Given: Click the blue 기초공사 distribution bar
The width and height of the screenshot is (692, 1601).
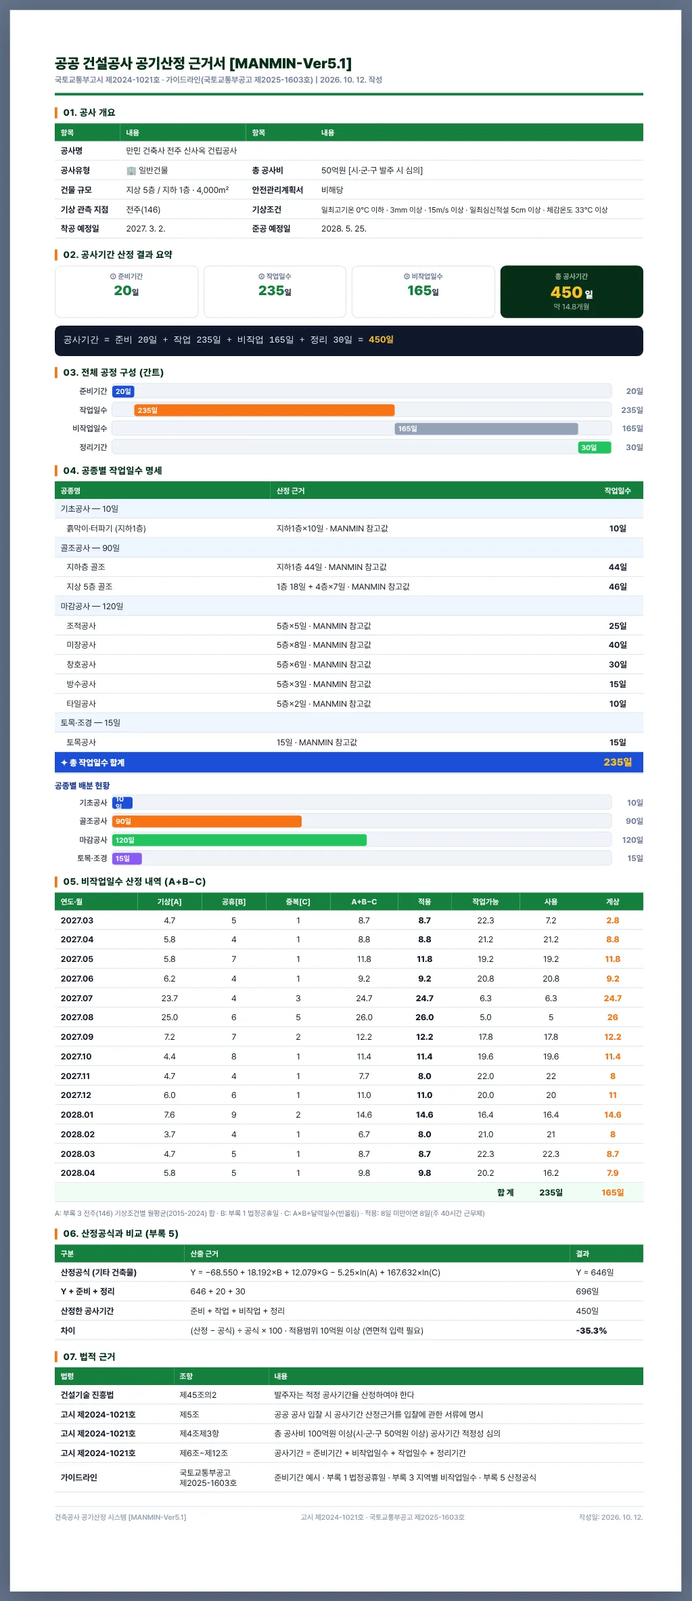Looking at the screenshot, I should (x=122, y=803).
